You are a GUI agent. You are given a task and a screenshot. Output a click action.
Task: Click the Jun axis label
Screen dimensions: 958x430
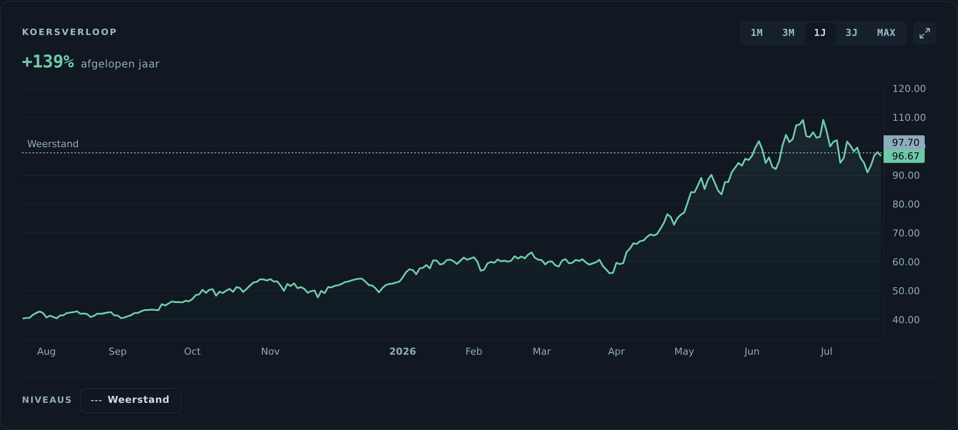coord(752,352)
